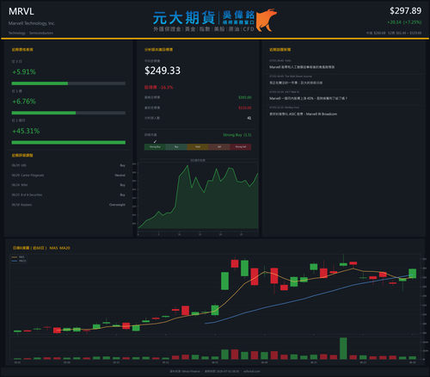Click the 06/29 Cantor Fitzgerald rating row

pos(69,176)
